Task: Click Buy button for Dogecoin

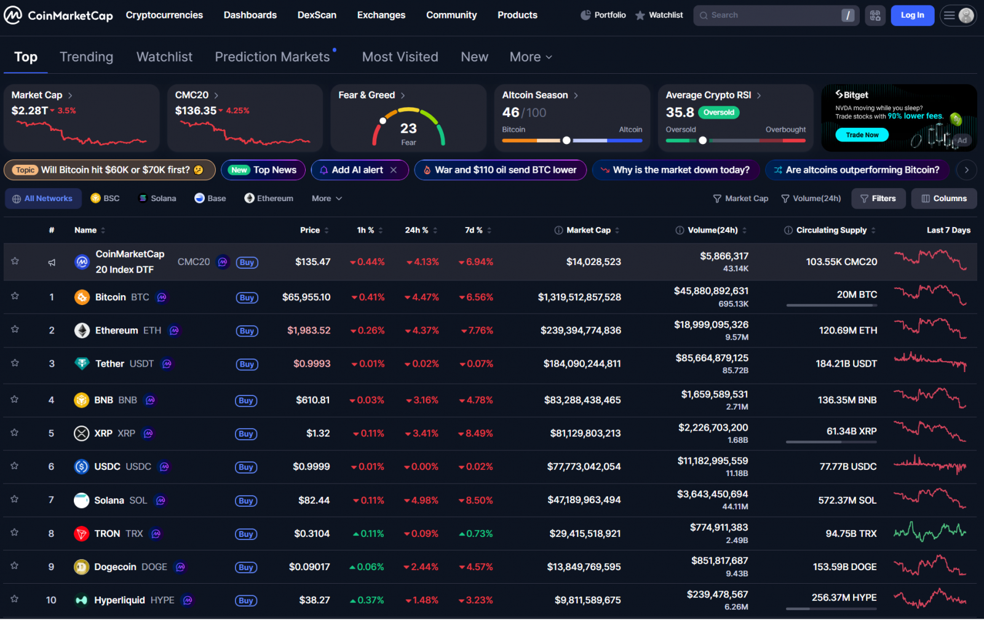Action: click(x=246, y=568)
